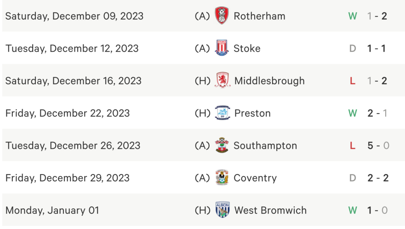The width and height of the screenshot is (405, 229).
Task: Open the Rotherham team link
Action: [259, 16]
